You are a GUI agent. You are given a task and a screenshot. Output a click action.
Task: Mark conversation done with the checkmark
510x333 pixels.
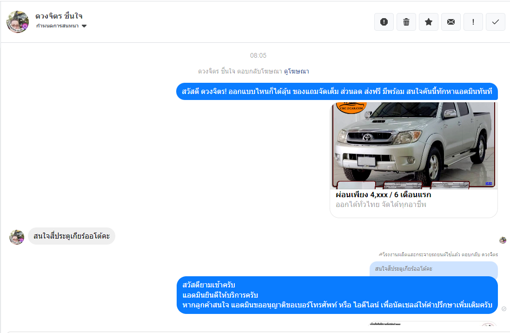pos(496,22)
